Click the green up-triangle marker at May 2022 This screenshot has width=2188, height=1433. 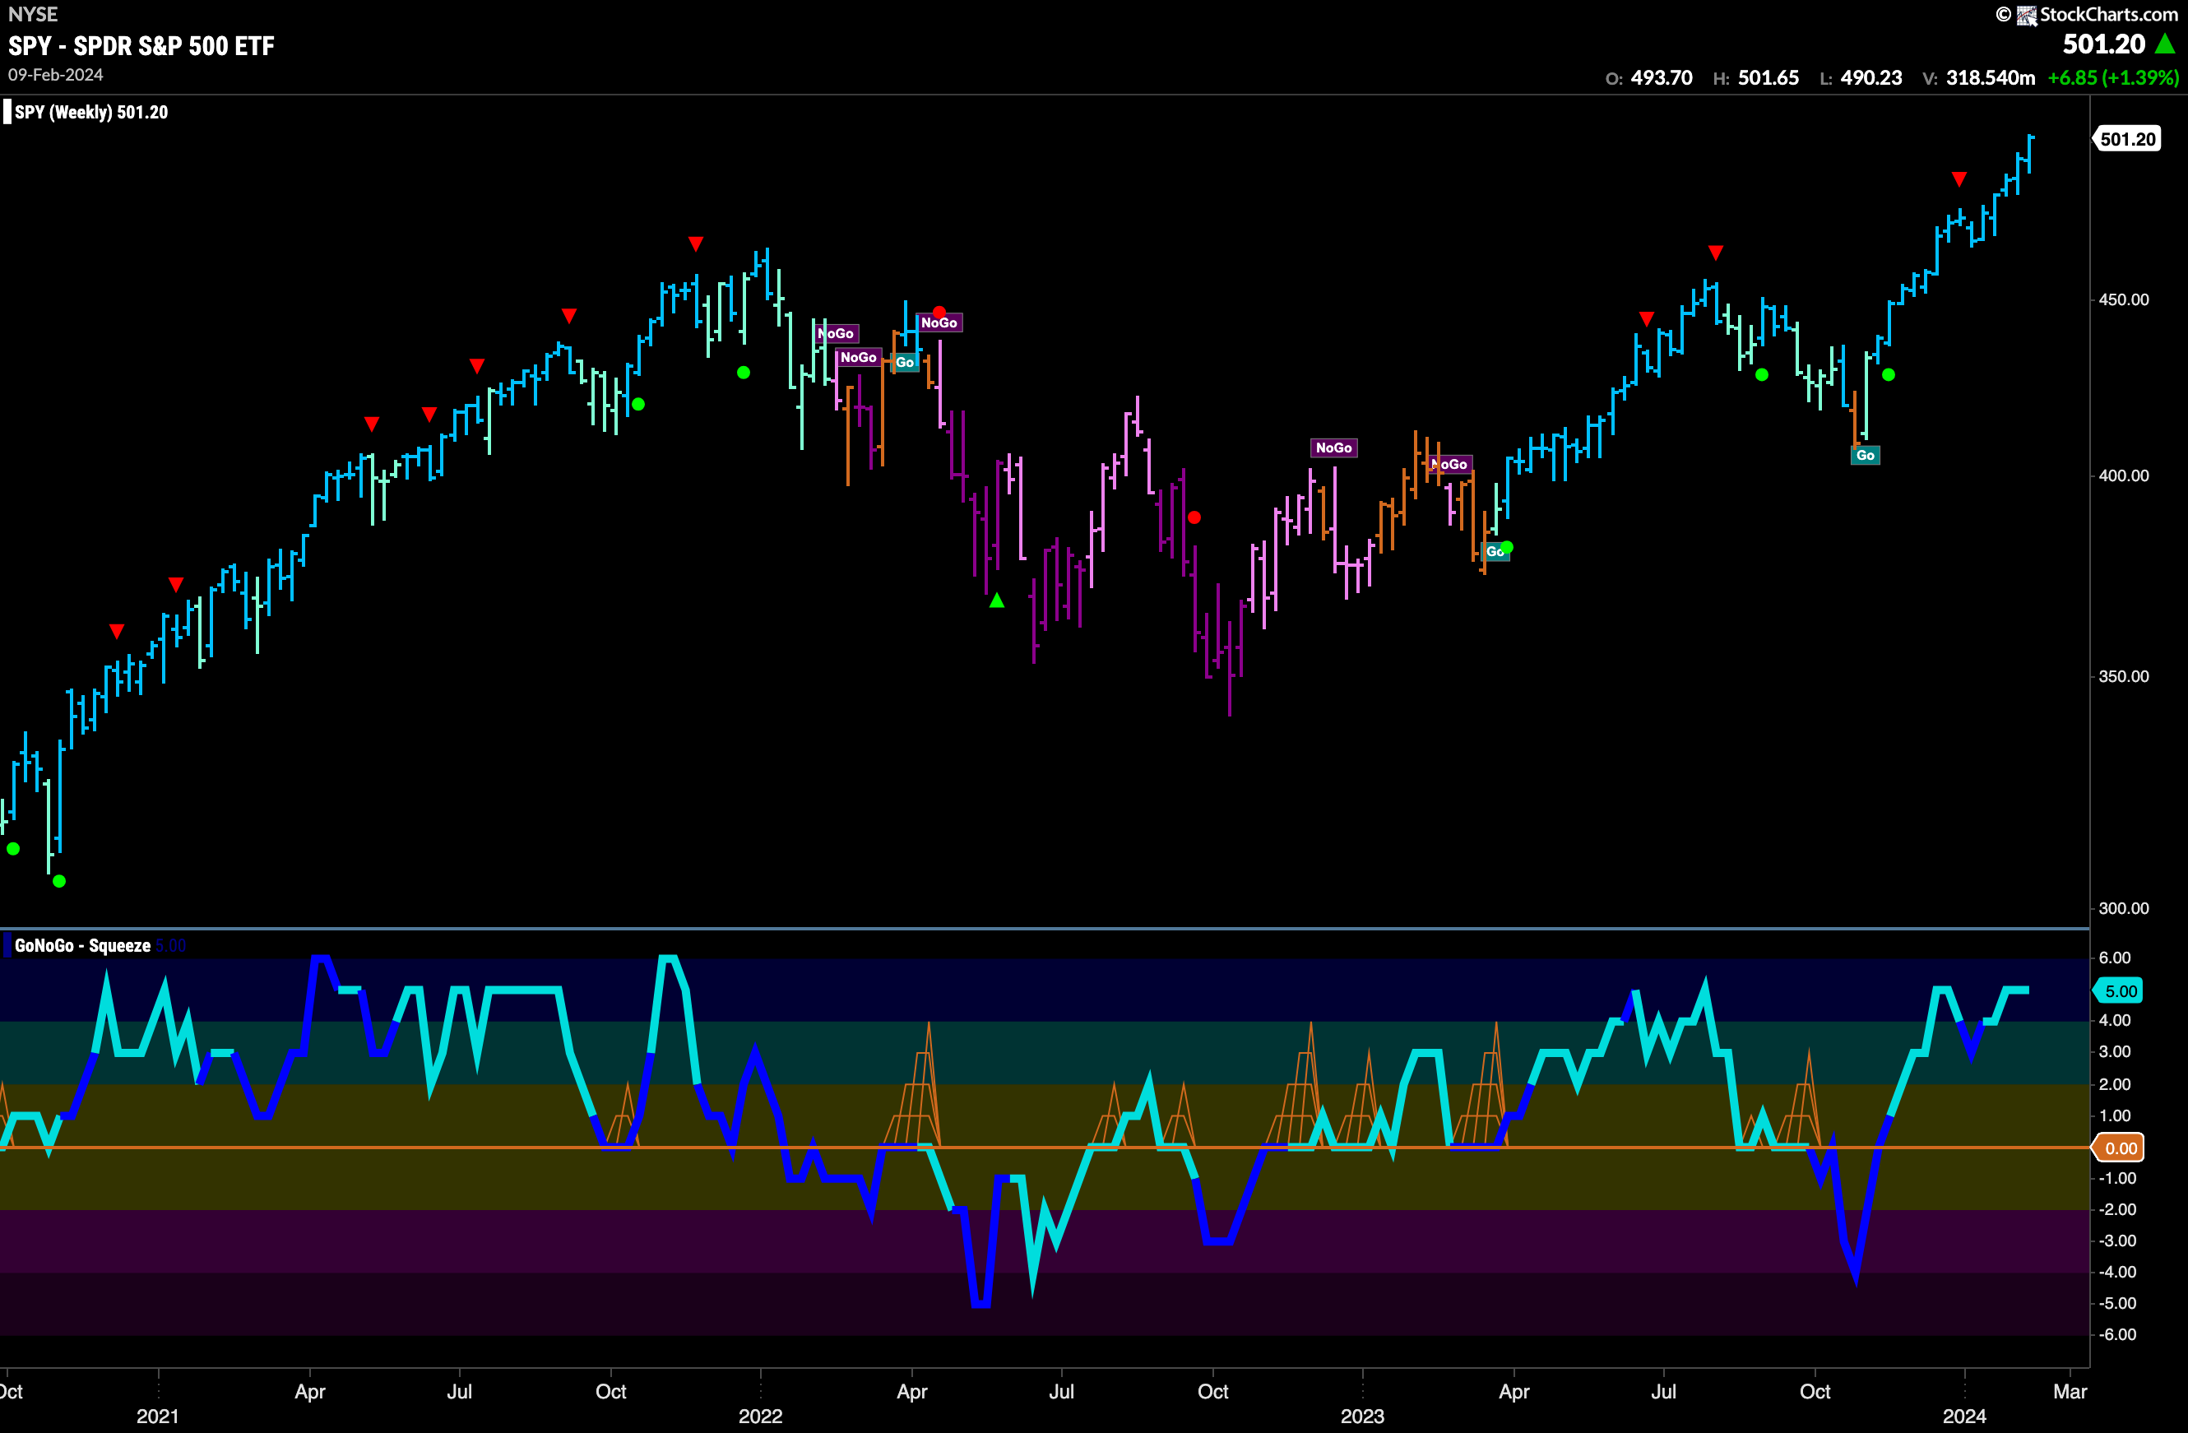997,601
